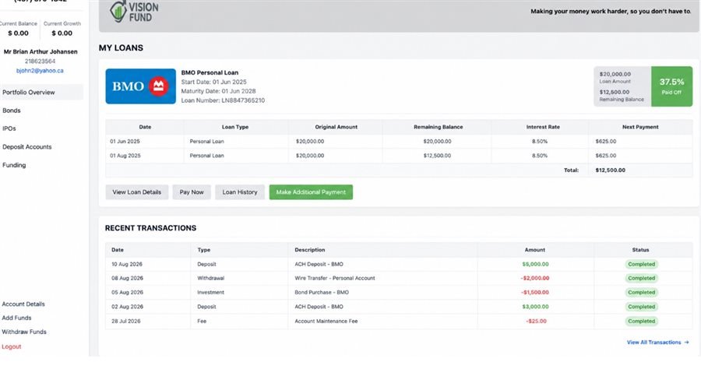Click Completed badge for 28 Jul 2026
The image size is (701, 369).
click(642, 321)
